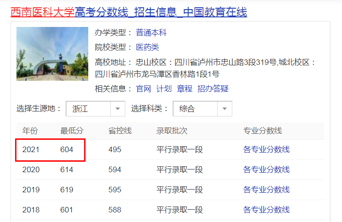This screenshot has height=222, width=342.
Task: Open 各专业分数线 for 2019
Action: (266, 190)
